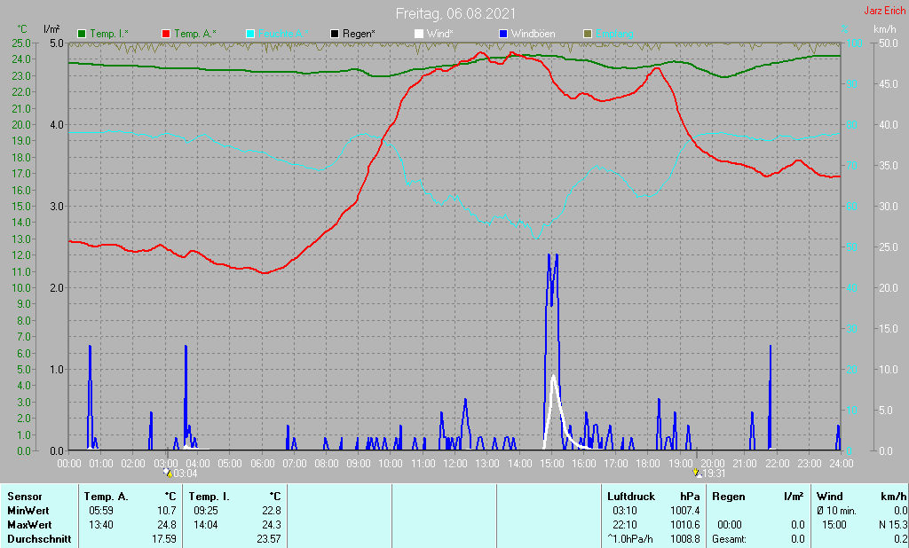
Task: Click the '0.2' average wind value
Action: click(x=900, y=539)
